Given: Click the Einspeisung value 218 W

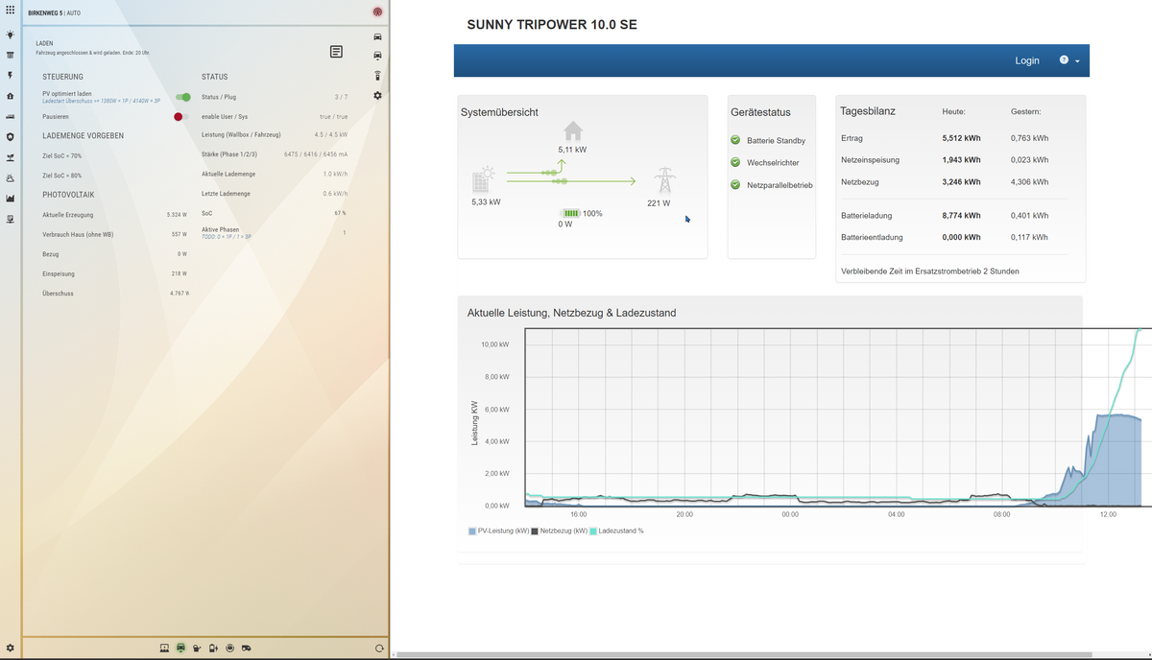Looking at the screenshot, I should tap(180, 274).
